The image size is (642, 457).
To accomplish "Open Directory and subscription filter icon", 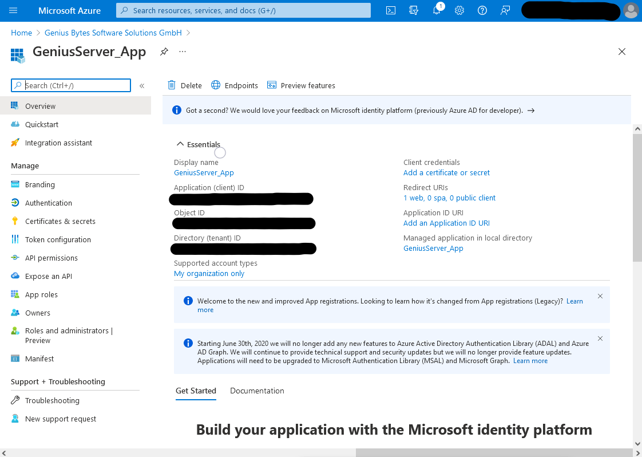I will pos(414,11).
